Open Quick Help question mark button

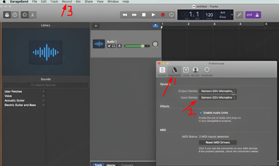pos(15,15)
